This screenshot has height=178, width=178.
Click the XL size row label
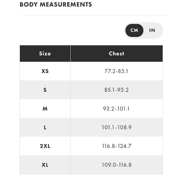point(45,165)
